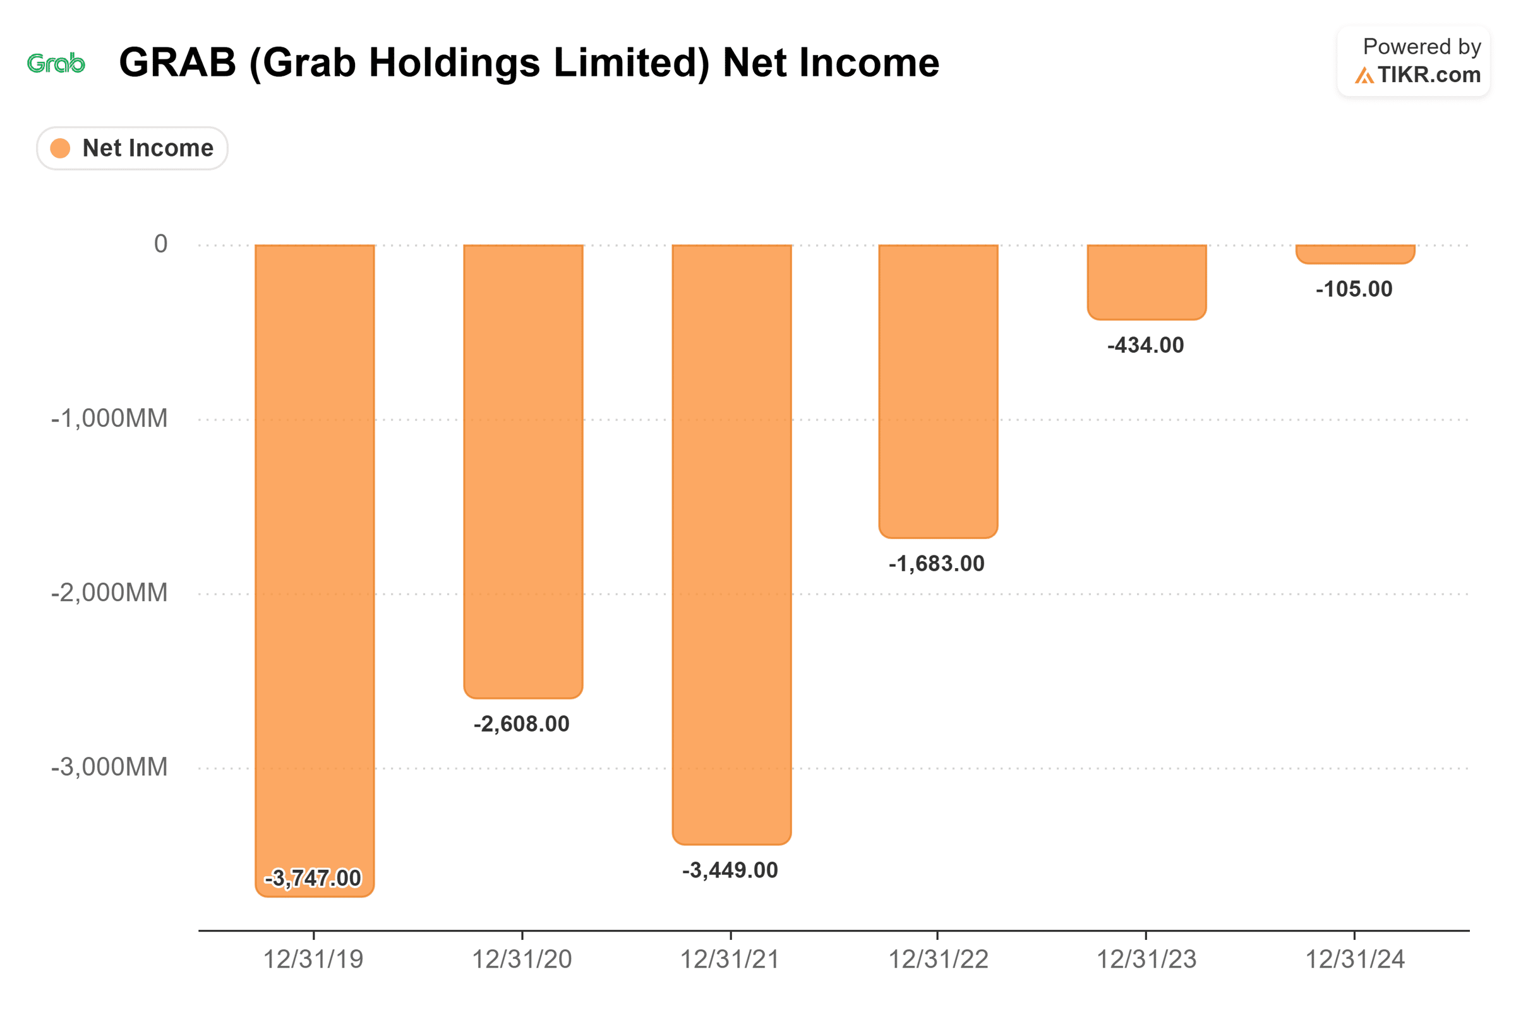Screen dimensions: 1516x1010
Task: Click the orange Net Income legend dot
Action: [60, 148]
